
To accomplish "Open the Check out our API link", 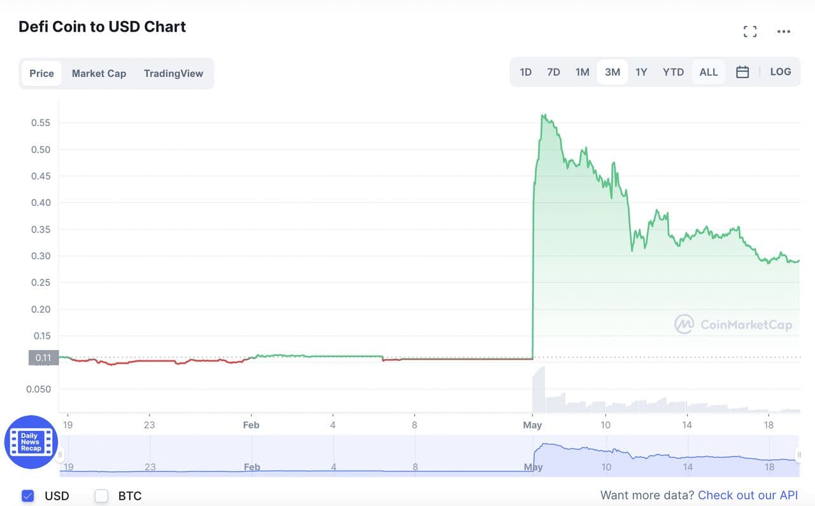I will 748,495.
